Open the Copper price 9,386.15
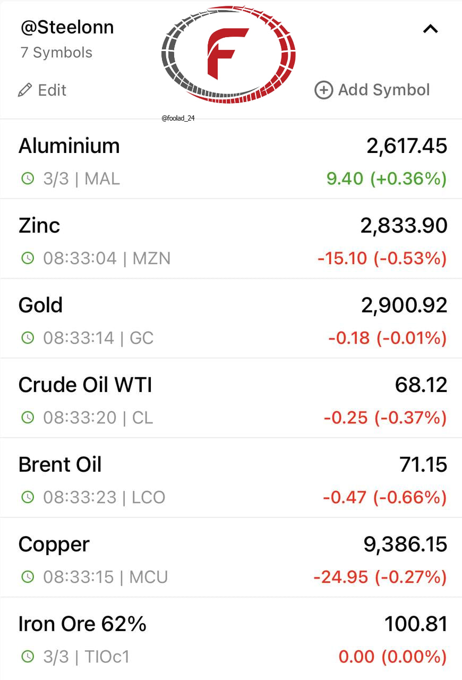 click(406, 545)
